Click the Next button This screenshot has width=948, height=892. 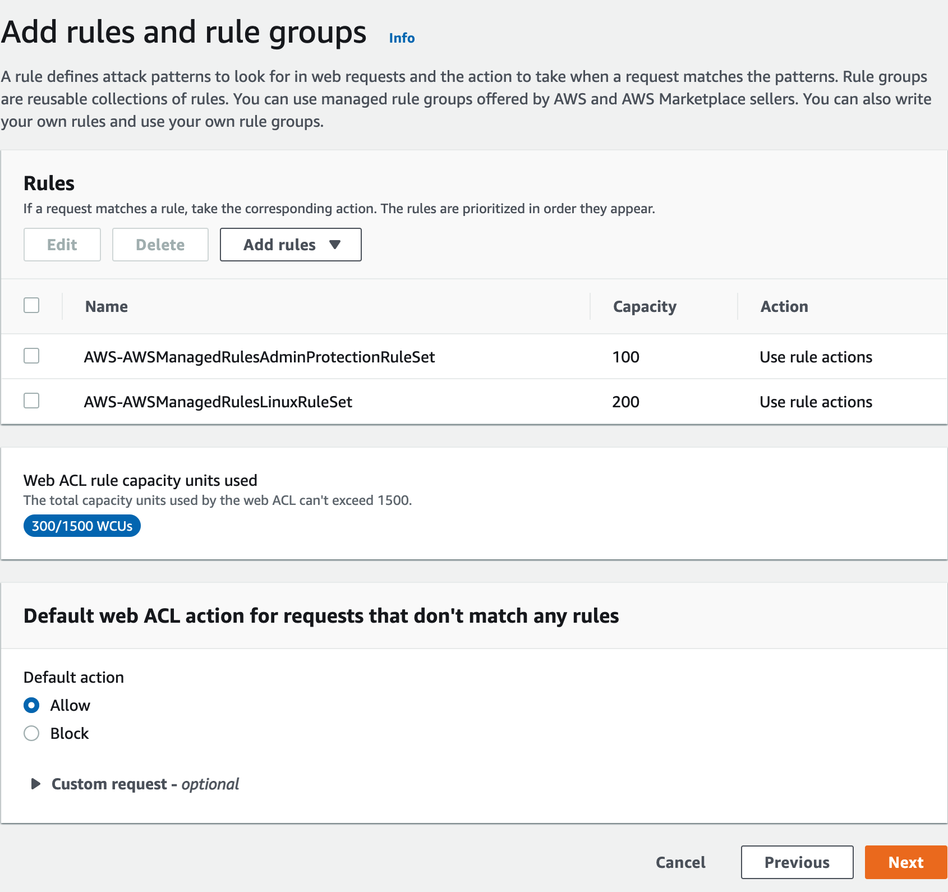click(x=904, y=862)
